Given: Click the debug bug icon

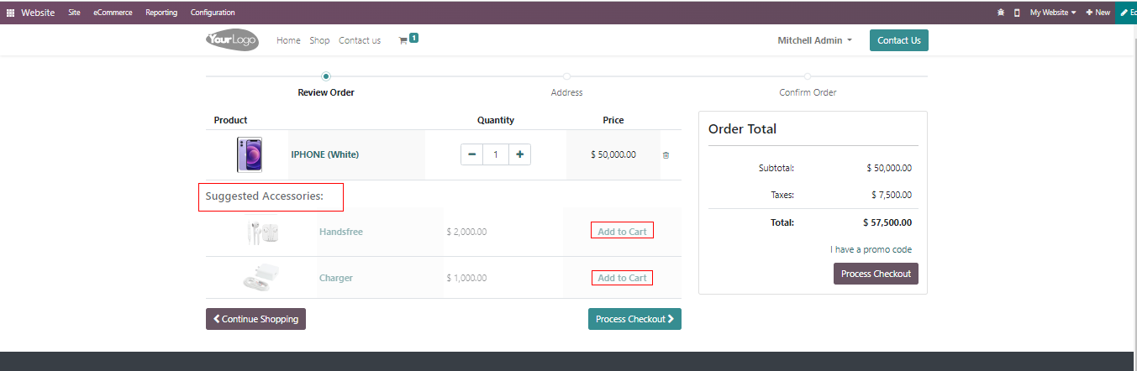Looking at the screenshot, I should point(1000,13).
